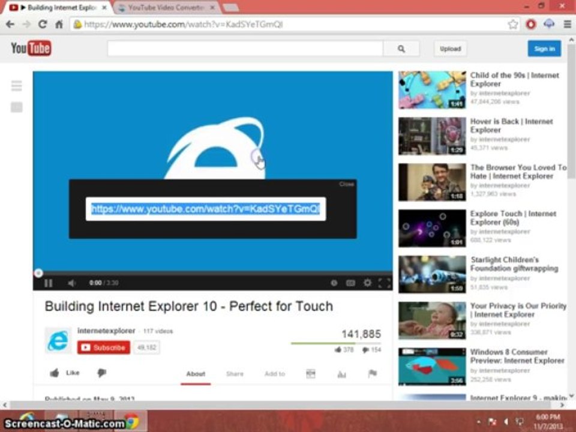Open Chrome from the taskbar

[x=131, y=421]
